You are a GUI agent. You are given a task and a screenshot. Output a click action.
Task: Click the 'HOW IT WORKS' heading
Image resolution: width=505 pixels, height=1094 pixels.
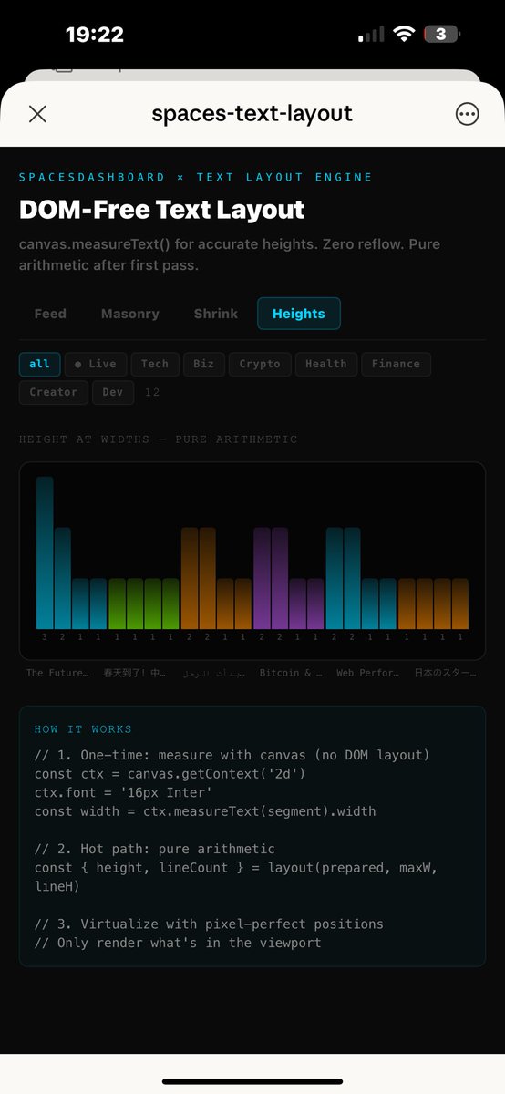tap(83, 729)
